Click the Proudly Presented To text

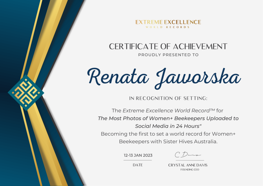click(168, 55)
